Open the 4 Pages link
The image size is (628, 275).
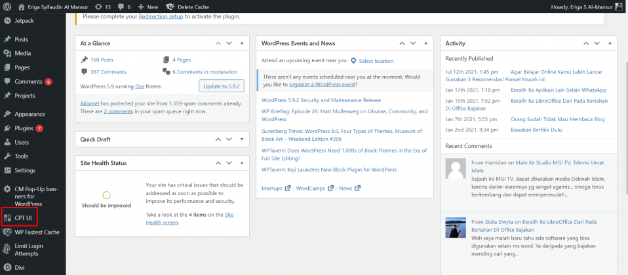tap(182, 60)
